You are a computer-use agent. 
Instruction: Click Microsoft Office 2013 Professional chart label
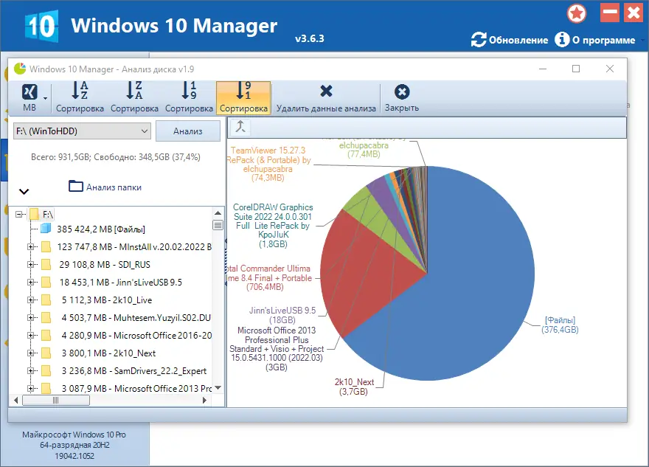(277, 349)
